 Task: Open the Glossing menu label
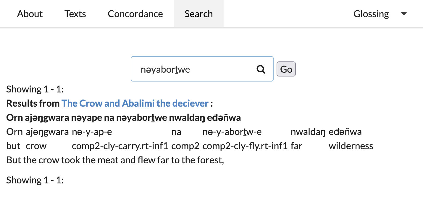[371, 14]
